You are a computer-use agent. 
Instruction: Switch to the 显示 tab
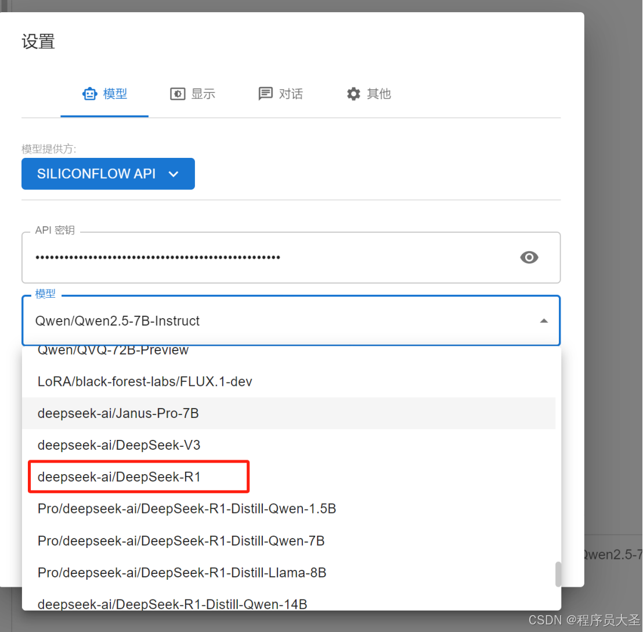pyautogui.click(x=192, y=94)
